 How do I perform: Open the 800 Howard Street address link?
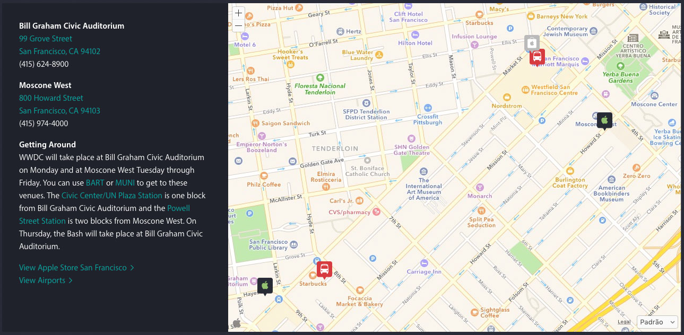coord(51,98)
